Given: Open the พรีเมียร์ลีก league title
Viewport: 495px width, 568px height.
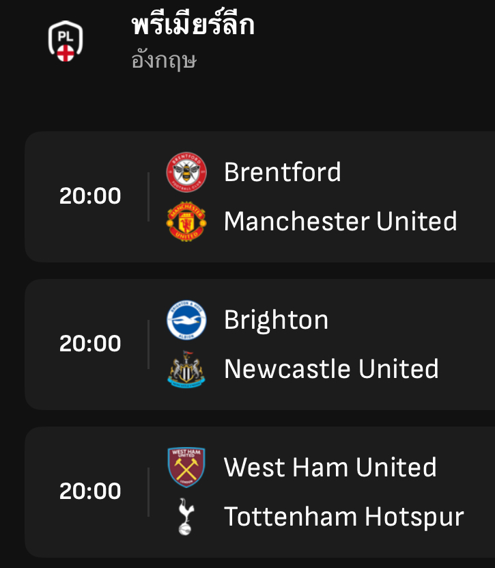Looking at the screenshot, I should (x=193, y=25).
